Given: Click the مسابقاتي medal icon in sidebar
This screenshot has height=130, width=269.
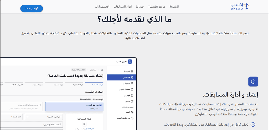Looking at the screenshot, I should pos(132,77).
